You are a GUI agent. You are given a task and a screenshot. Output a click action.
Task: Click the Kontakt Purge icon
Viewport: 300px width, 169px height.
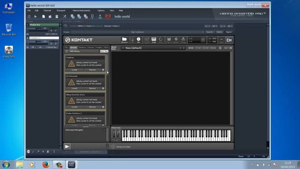(x=183, y=40)
